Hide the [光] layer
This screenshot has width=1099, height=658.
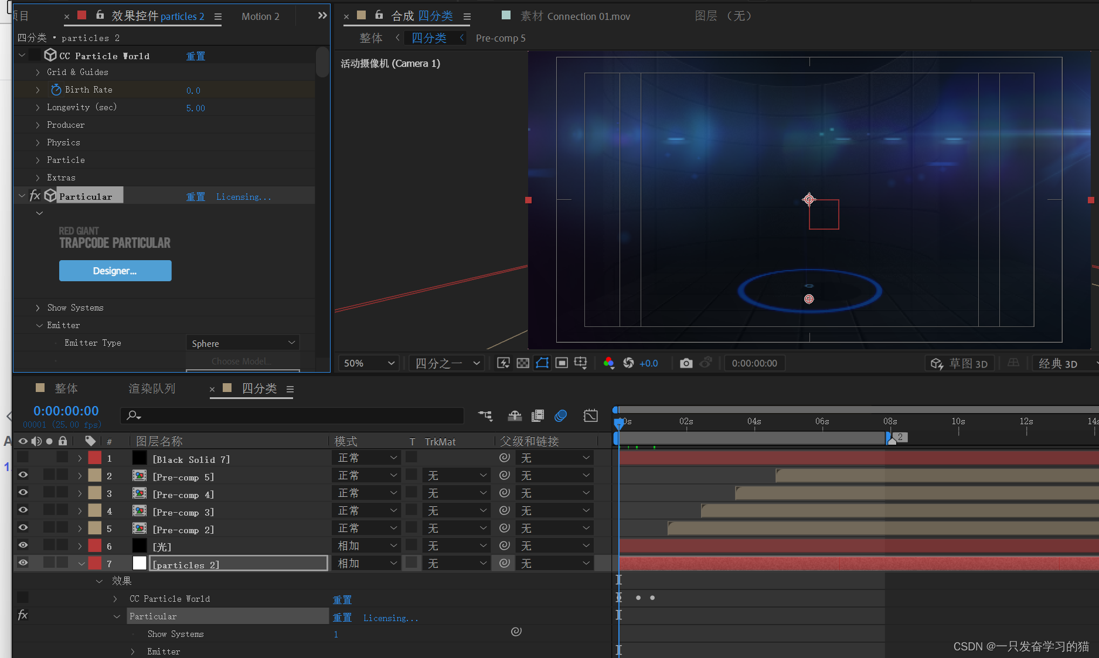pyautogui.click(x=23, y=546)
